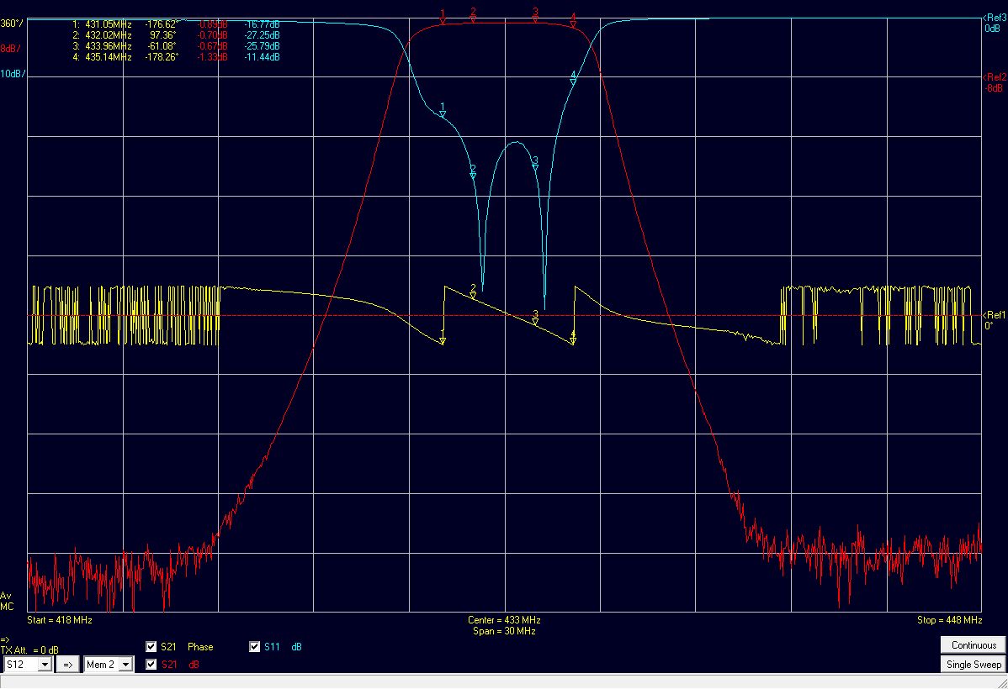Click the Ref2 -8dB reference marker
The height and width of the screenshot is (689, 1008).
pyautogui.click(x=993, y=78)
